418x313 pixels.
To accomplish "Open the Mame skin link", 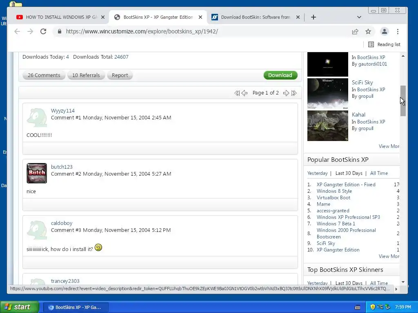I will 323,204.
